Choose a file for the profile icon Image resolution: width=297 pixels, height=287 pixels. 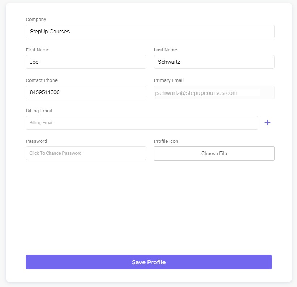tap(214, 153)
